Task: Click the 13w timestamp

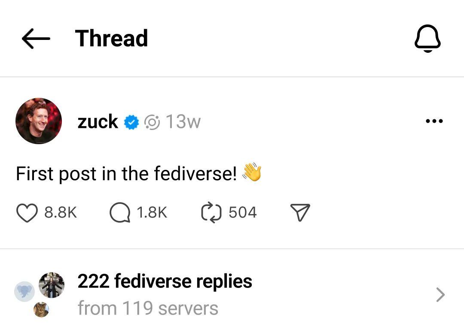Action: [x=183, y=121]
